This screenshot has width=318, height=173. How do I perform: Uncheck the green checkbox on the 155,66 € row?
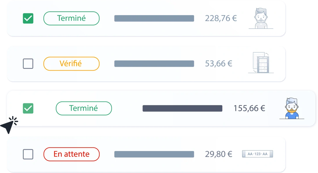[28, 108]
